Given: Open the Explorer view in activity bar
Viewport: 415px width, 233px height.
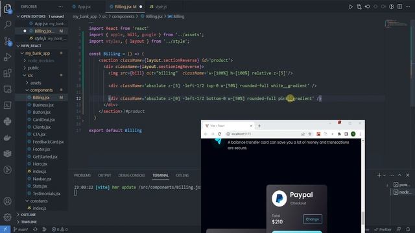Looking at the screenshot, I should point(7,8).
